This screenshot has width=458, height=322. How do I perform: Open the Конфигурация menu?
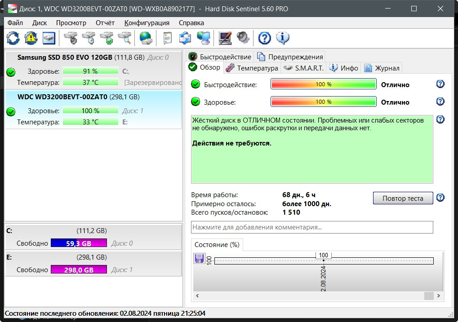147,22
